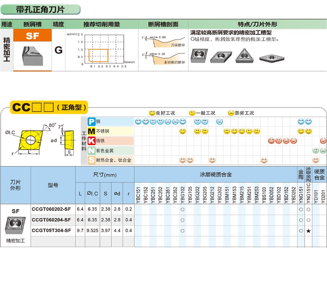Click the orange S heat-resistant alloy icon

[x=91, y=160]
